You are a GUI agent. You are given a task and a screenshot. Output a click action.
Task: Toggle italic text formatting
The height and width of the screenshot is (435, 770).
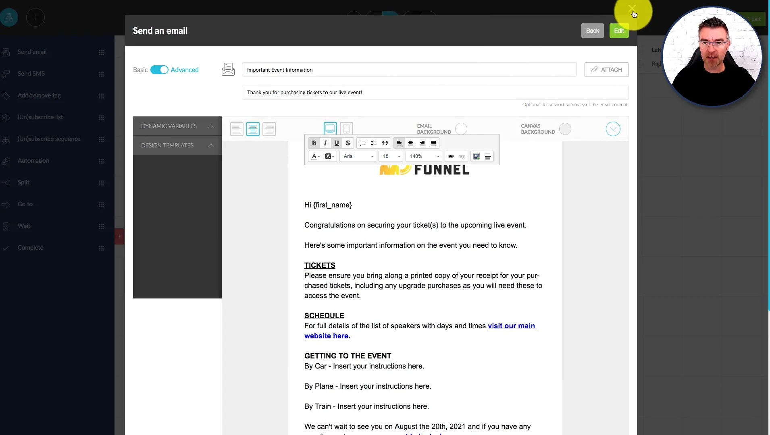pos(325,143)
